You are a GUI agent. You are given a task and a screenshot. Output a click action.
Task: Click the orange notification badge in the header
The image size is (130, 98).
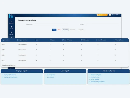pyautogui.click(x=102, y=15)
